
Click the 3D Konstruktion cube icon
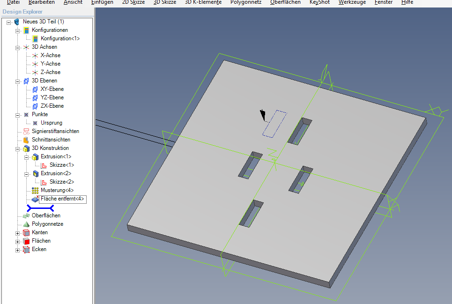click(26, 148)
